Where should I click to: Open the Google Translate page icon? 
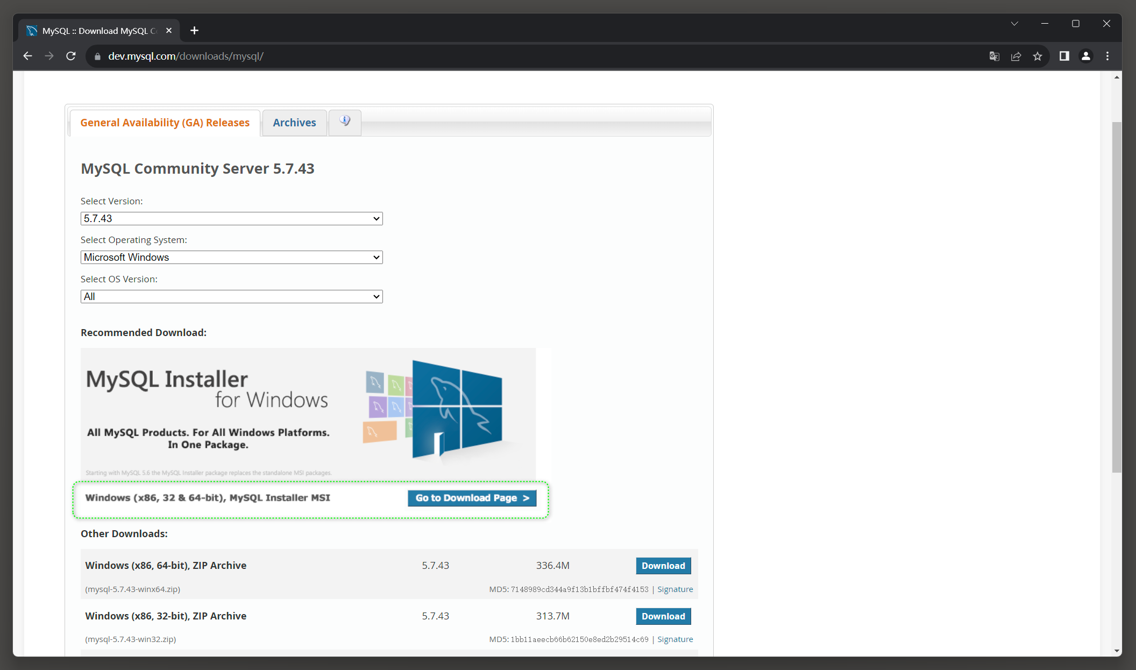tap(995, 56)
